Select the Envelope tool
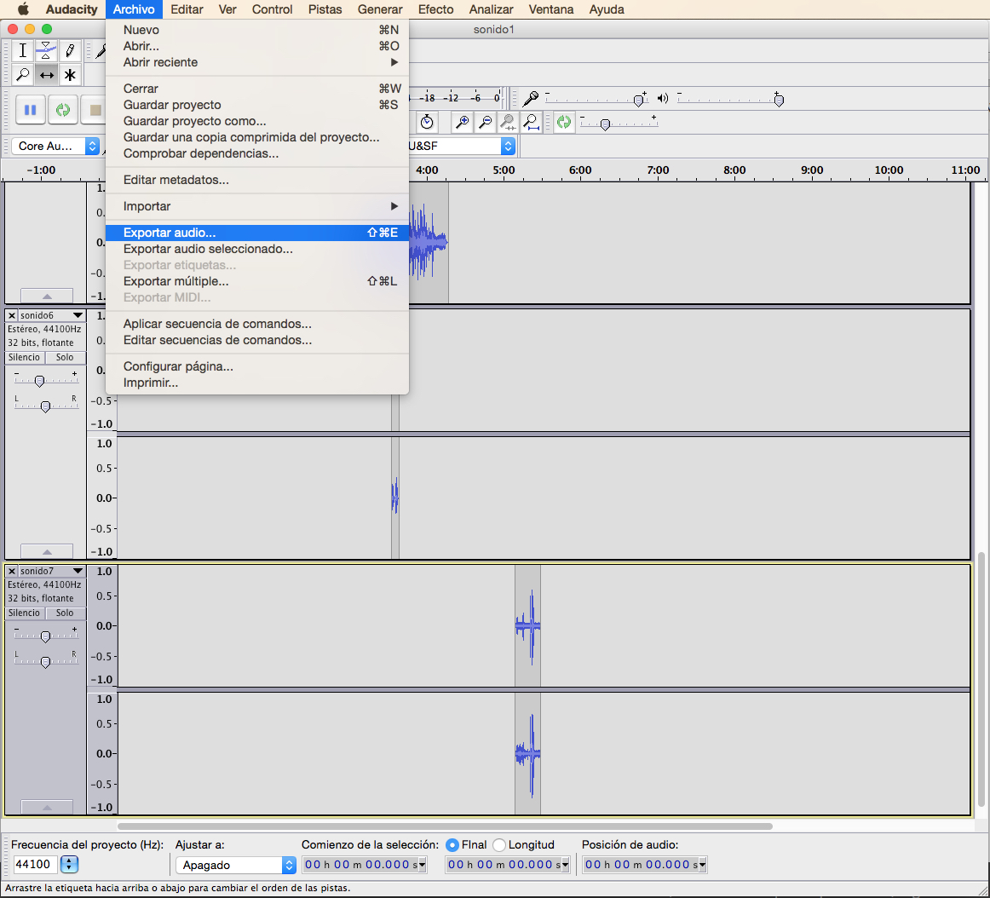Image resolution: width=990 pixels, height=898 pixels. [46, 51]
